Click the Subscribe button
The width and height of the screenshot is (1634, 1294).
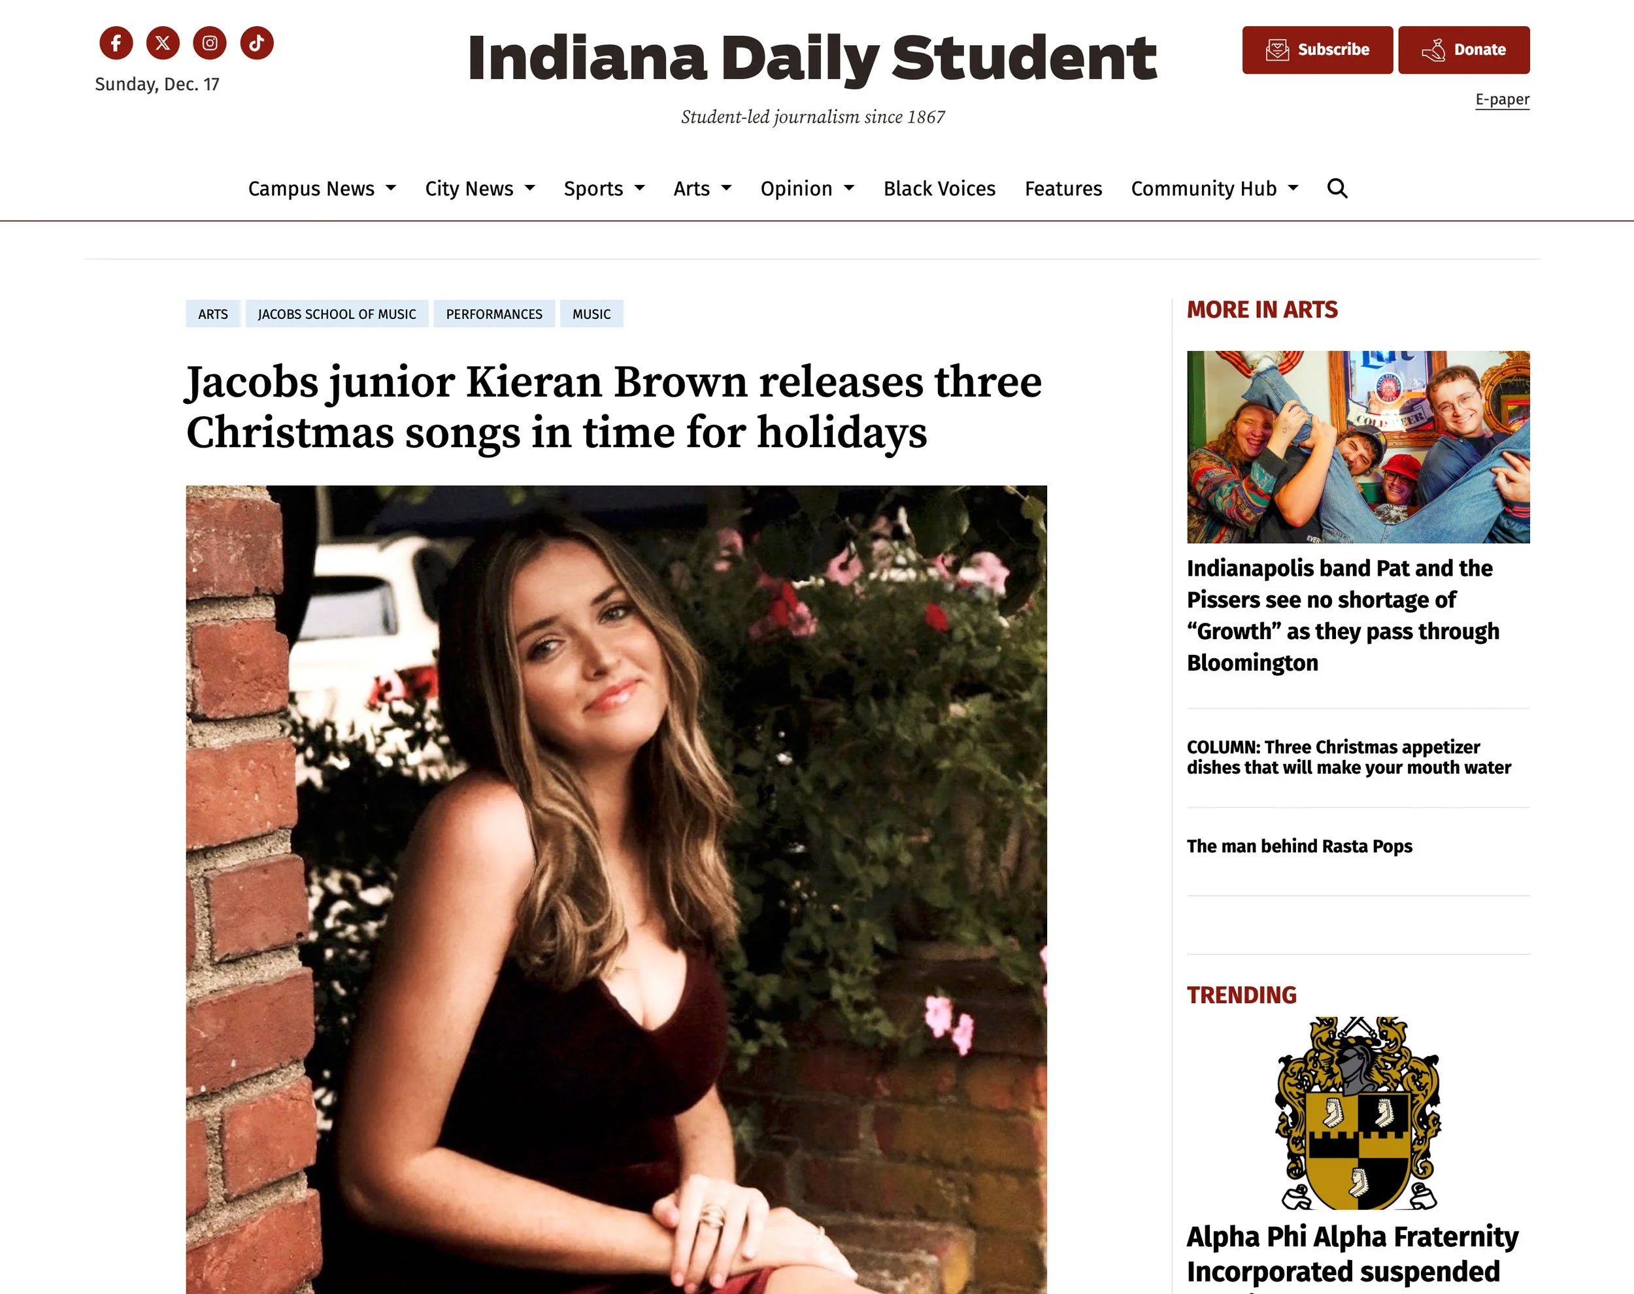point(1318,50)
